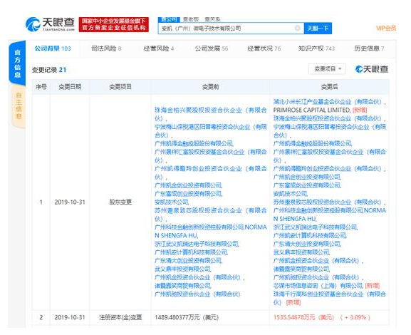The image size is (411, 335).
Task: Open 广州凯金创业投资有限公司 link in 变更前
Action: tap(188, 185)
